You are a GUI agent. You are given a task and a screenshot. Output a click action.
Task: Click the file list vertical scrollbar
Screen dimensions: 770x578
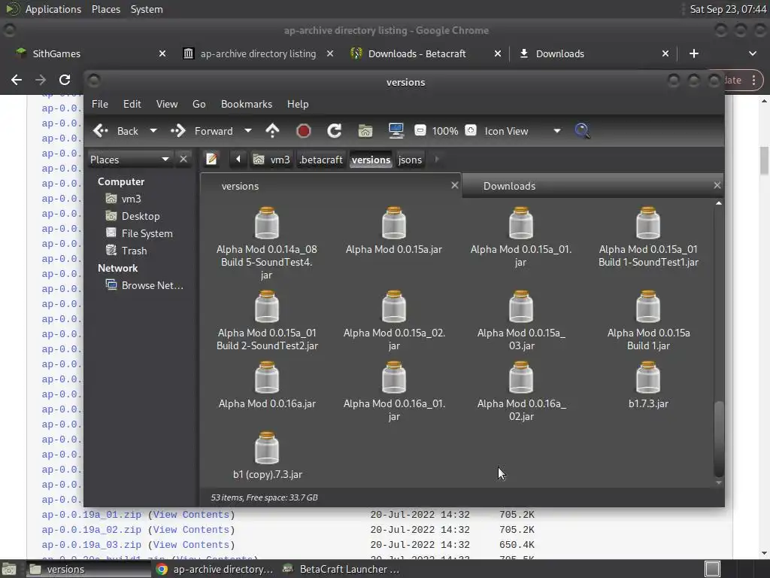[x=718, y=439]
